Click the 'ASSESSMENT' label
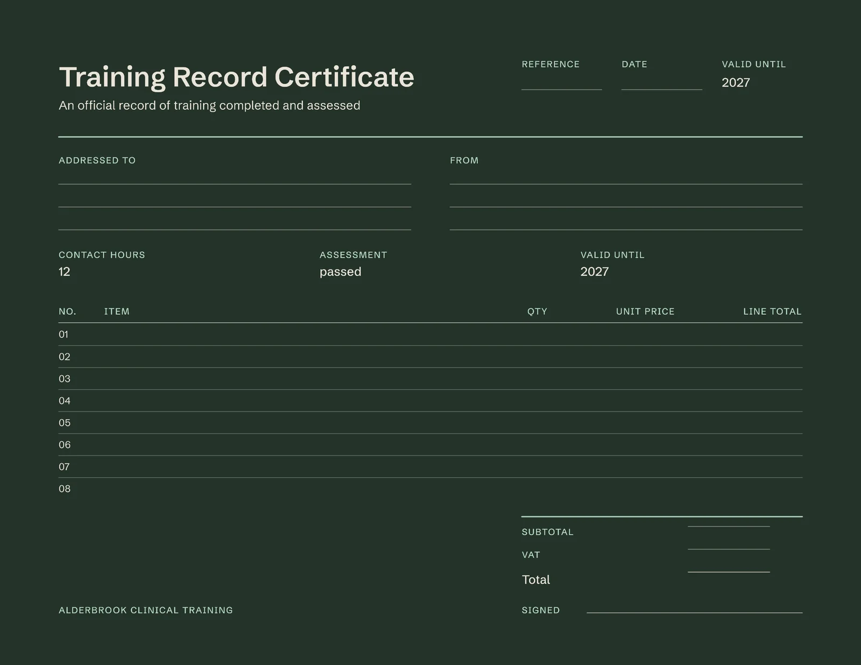This screenshot has width=861, height=665. pos(353,255)
